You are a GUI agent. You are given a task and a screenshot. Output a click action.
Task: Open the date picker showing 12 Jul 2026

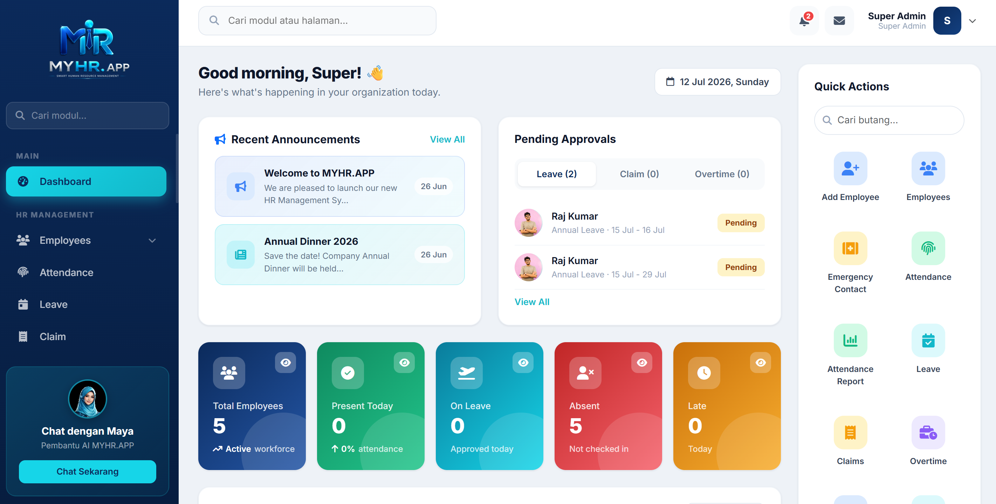(x=717, y=82)
